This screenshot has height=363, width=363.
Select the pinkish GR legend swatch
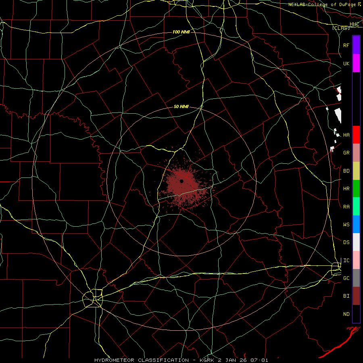[x=356, y=153]
